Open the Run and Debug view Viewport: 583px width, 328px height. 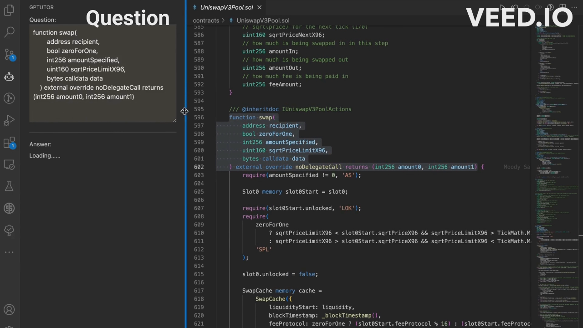[x=9, y=121]
